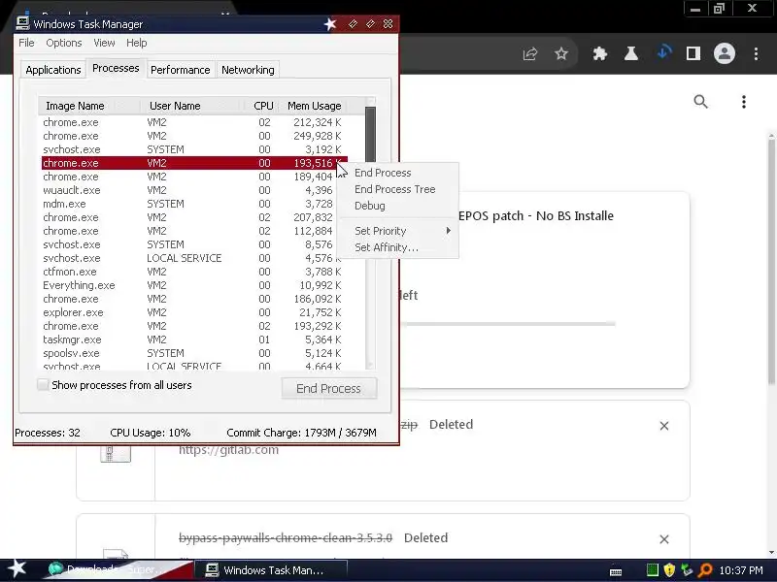
Task: Click the star Start button on taskbar
Action: pos(17,569)
